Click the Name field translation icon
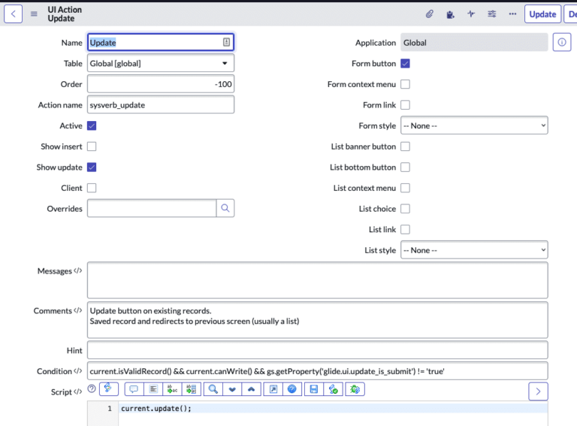The width and height of the screenshot is (577, 426). click(226, 42)
